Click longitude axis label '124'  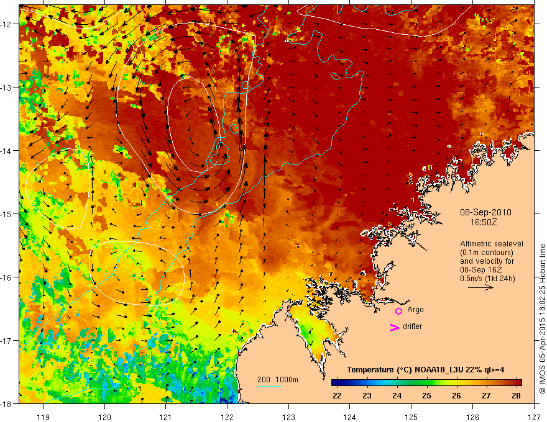tap(350, 417)
